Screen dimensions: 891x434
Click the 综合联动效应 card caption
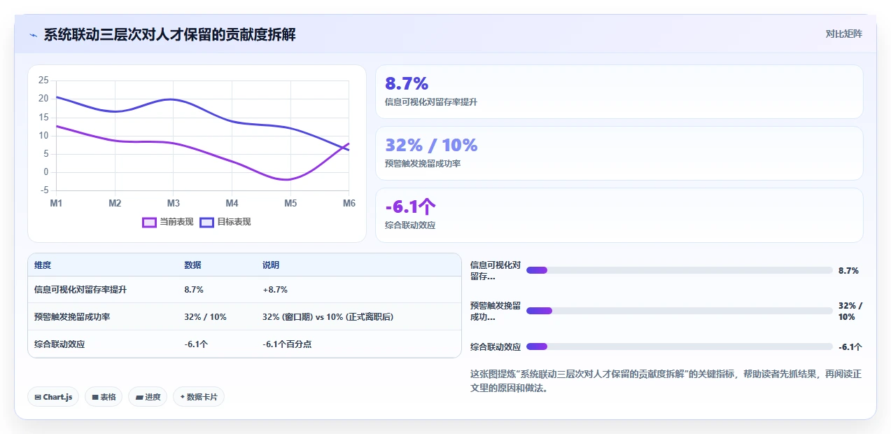(x=410, y=225)
